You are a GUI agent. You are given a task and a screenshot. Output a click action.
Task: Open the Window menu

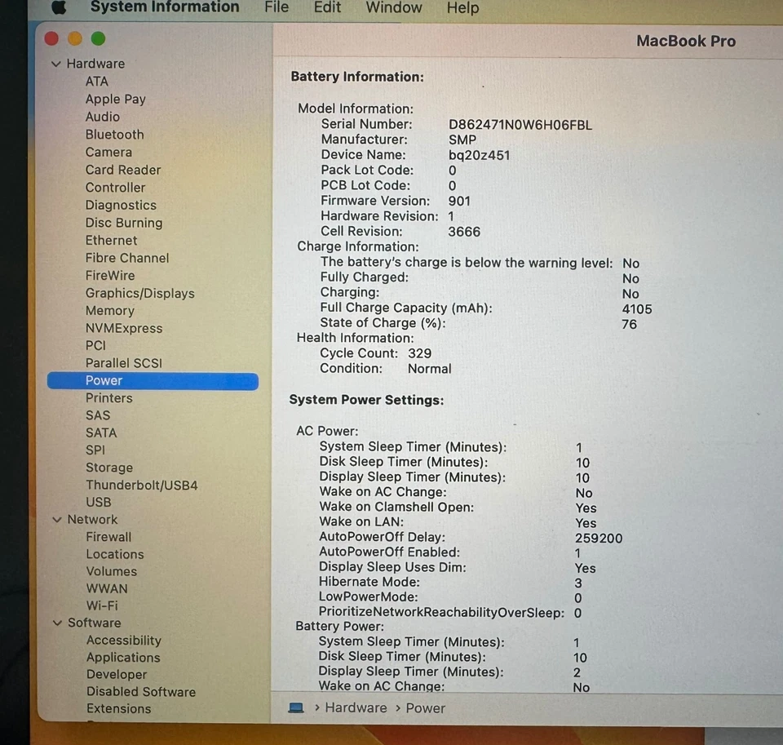(393, 8)
